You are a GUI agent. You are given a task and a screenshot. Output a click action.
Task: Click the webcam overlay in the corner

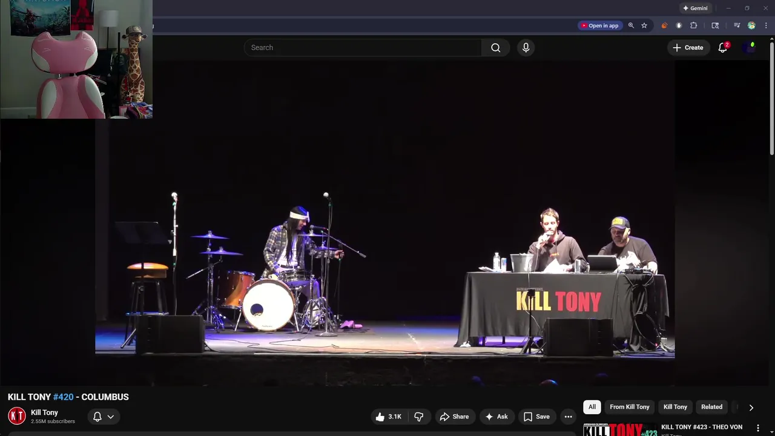point(76,59)
